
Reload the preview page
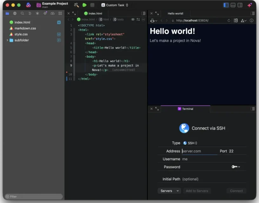229,21
